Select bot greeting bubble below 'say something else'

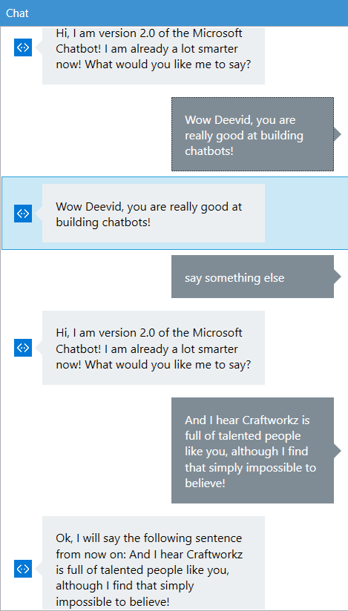[x=154, y=348]
